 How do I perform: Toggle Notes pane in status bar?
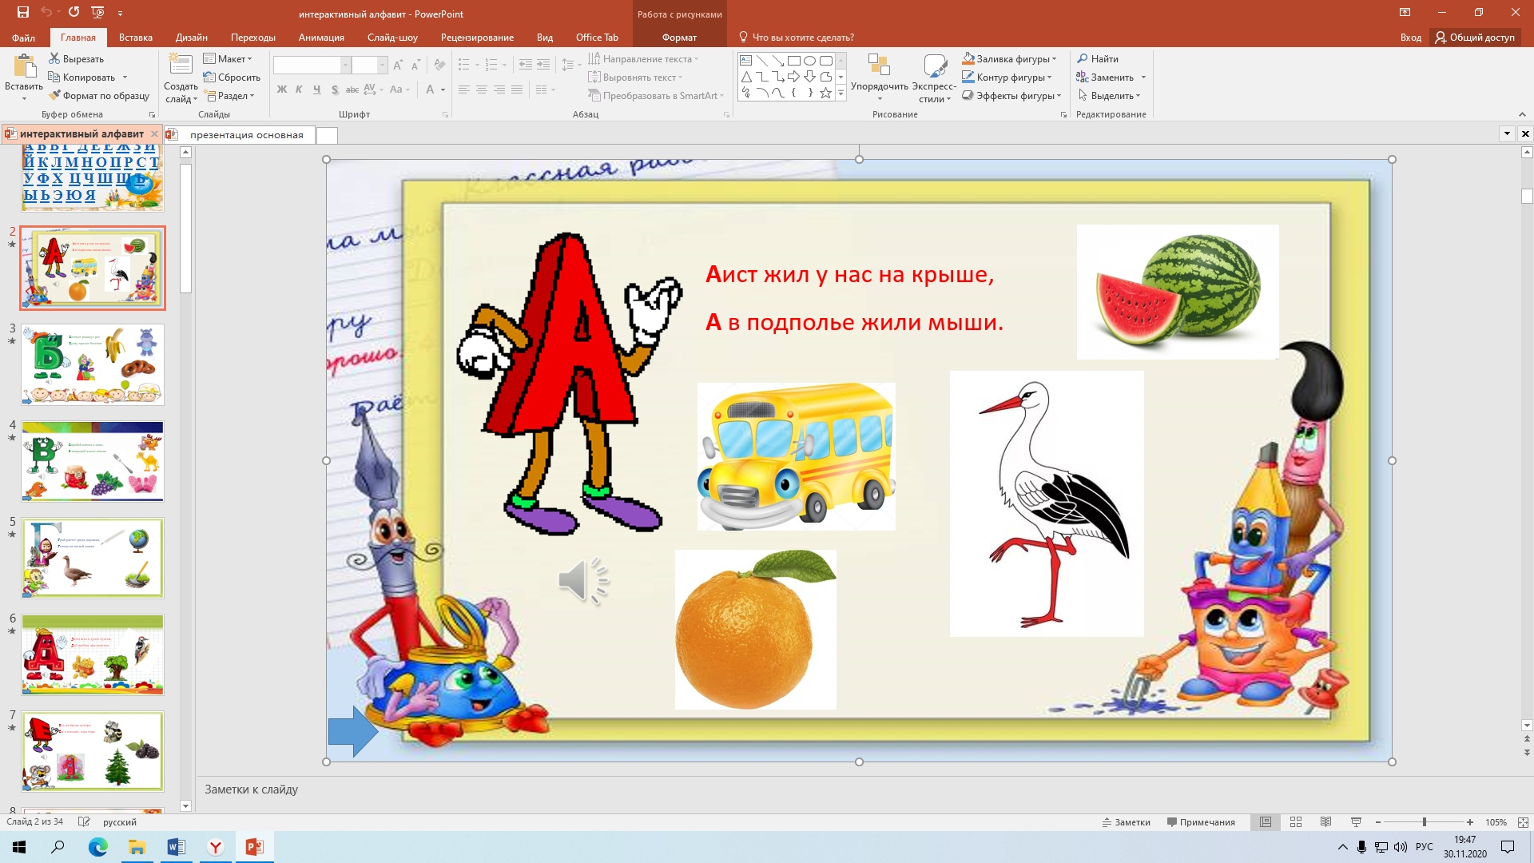pyautogui.click(x=1127, y=822)
